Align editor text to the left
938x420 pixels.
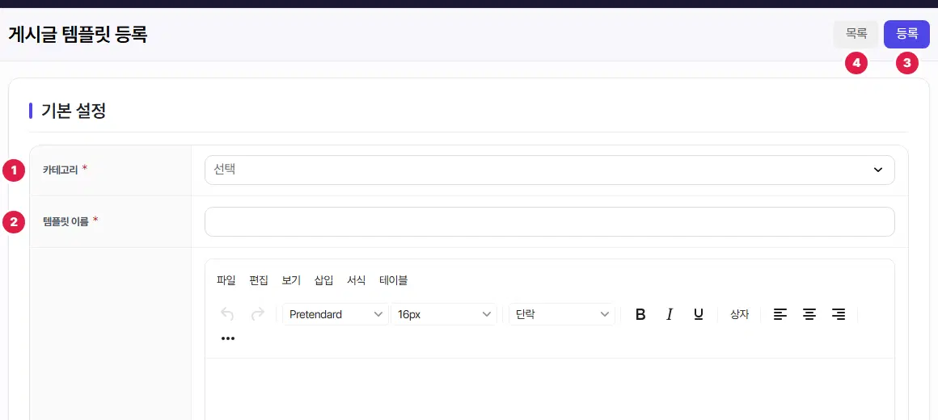tap(780, 314)
